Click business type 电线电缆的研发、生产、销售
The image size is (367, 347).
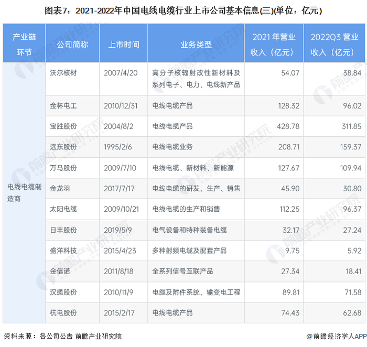click(x=196, y=188)
